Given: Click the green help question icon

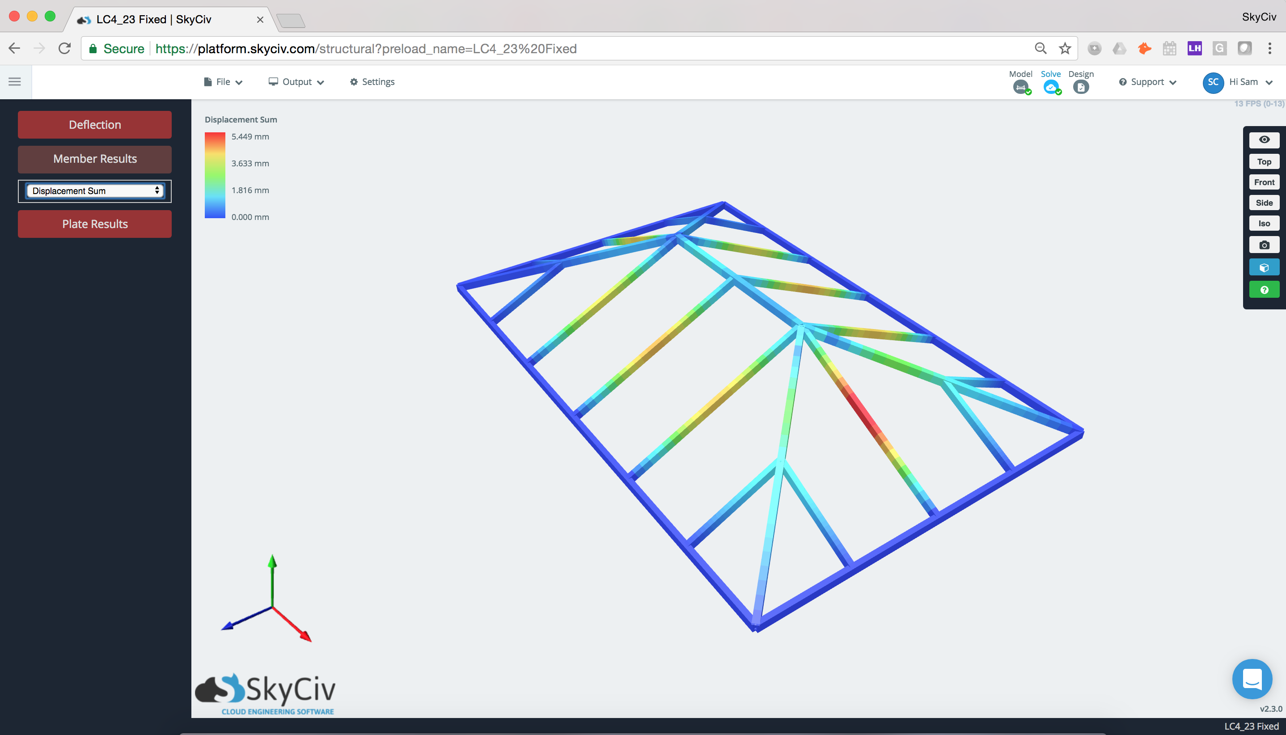Looking at the screenshot, I should coord(1264,290).
